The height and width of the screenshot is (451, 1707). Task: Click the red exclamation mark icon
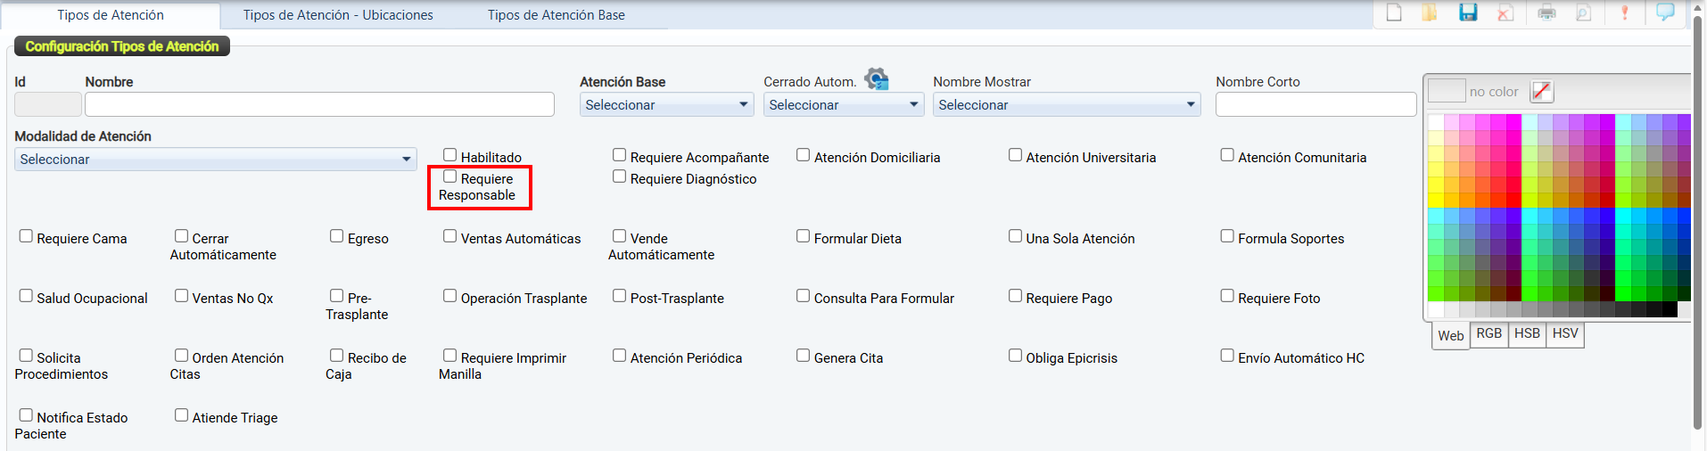tap(1625, 12)
